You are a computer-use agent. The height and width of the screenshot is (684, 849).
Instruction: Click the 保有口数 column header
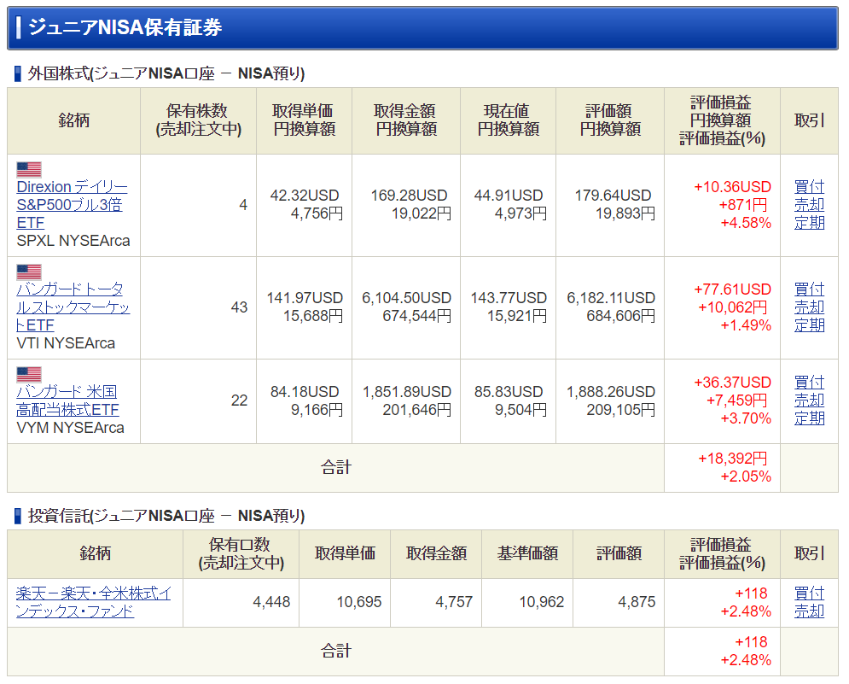(x=241, y=554)
